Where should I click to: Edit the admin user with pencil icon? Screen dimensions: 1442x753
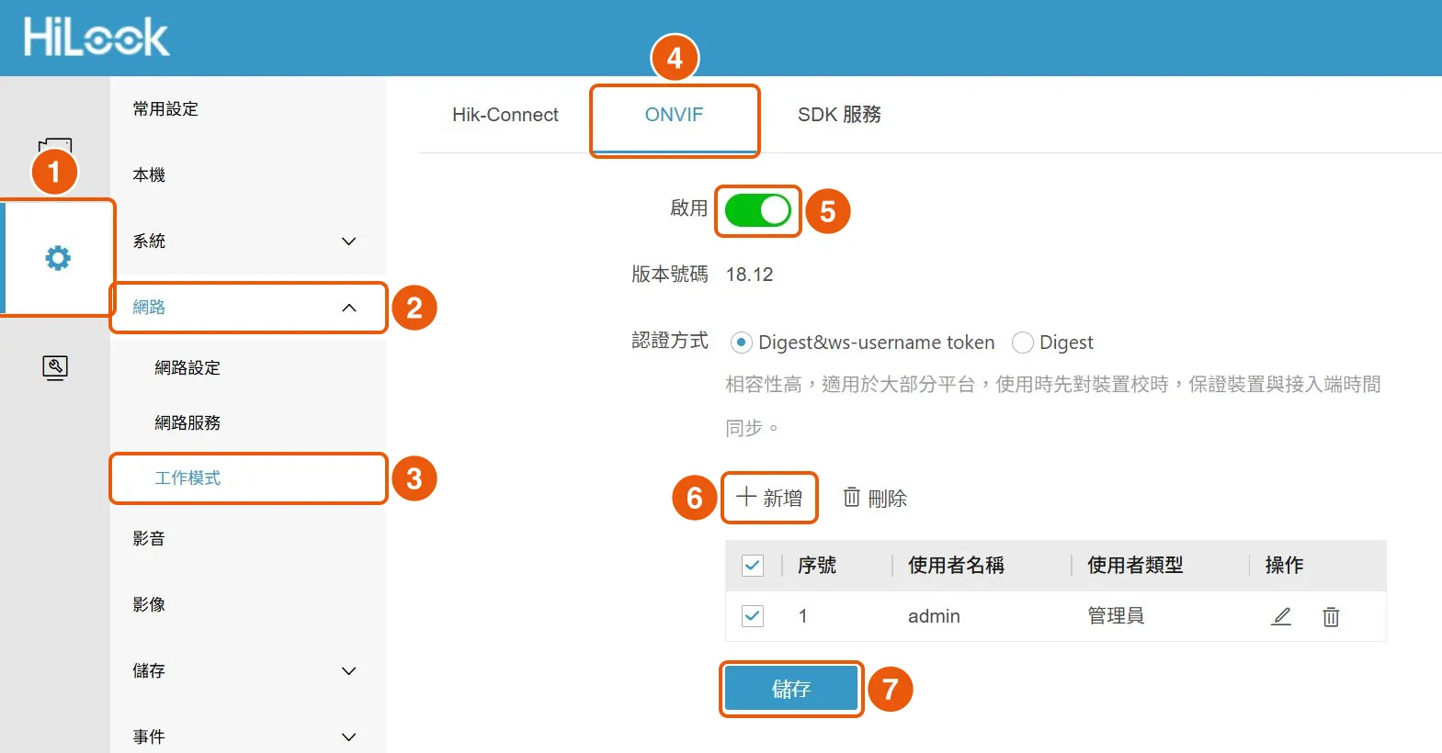(x=1281, y=616)
